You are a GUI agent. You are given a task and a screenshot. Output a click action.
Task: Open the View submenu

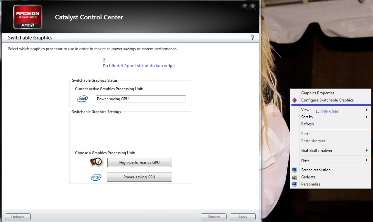coord(330,110)
